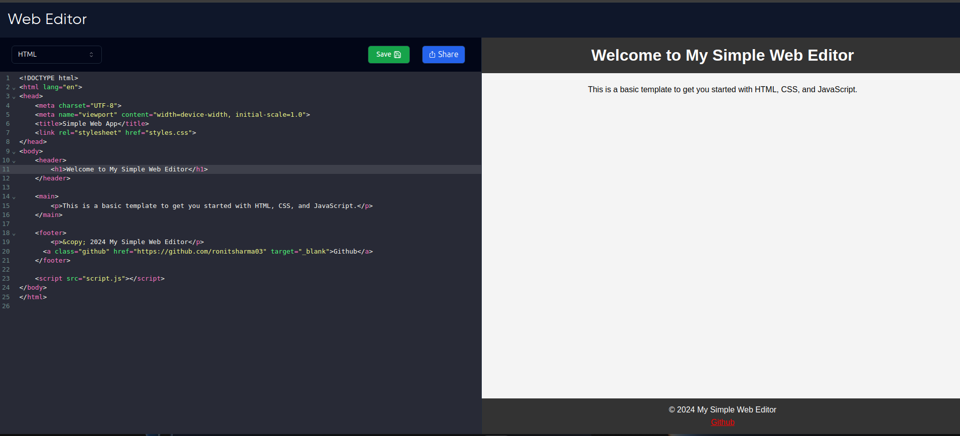Click the closing main tag line
Viewport: 960px width, 436px height.
click(x=49, y=215)
